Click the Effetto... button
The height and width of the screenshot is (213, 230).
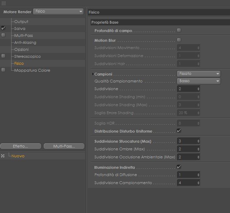pos(20,146)
